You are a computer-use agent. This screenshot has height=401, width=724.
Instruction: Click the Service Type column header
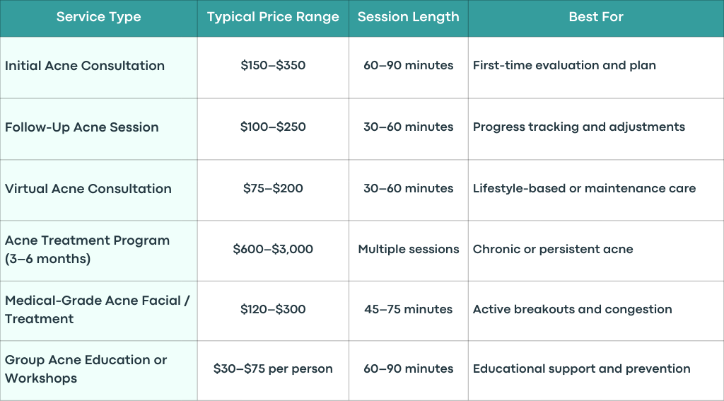tap(98, 17)
